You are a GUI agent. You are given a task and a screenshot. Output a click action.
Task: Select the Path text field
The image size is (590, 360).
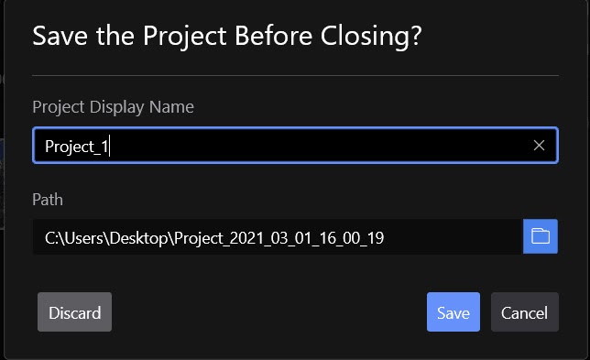pyautogui.click(x=278, y=236)
